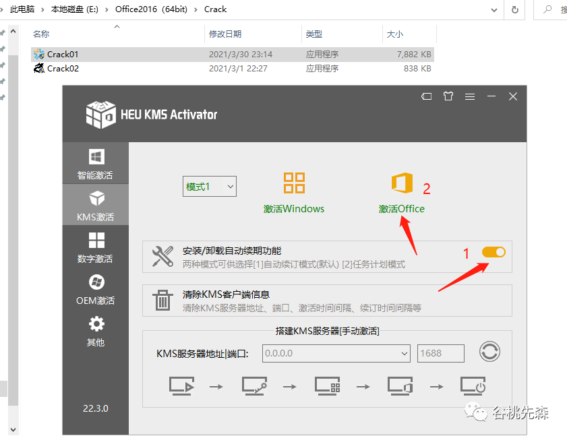Click the 激活Office text link
This screenshot has height=438, width=567.
point(401,209)
